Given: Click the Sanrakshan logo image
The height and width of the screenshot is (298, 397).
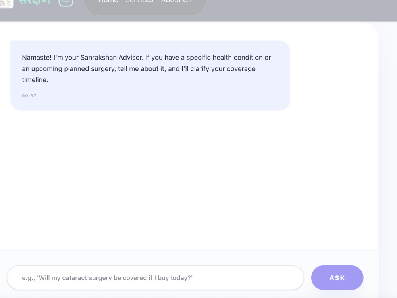Looking at the screenshot, I should 6,4.
